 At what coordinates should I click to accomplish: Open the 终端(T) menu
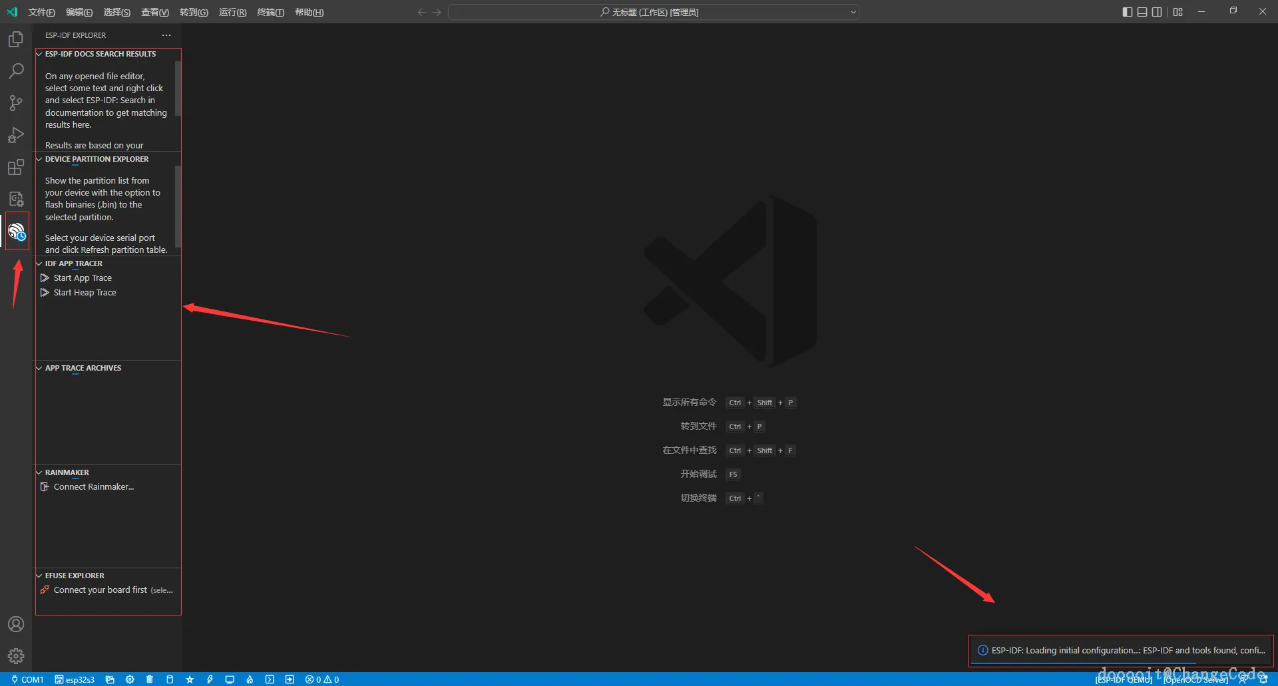[x=270, y=12]
